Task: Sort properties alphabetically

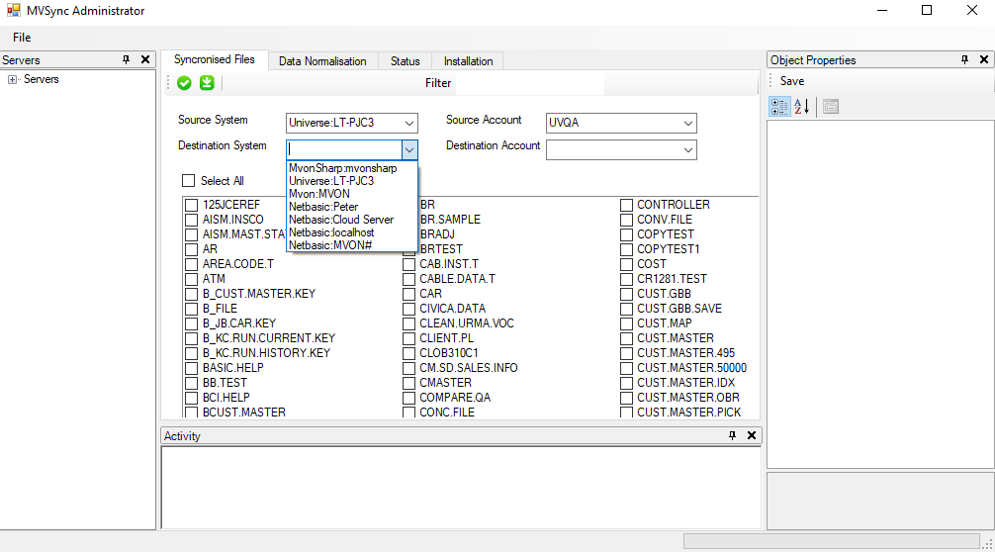Action: click(801, 107)
